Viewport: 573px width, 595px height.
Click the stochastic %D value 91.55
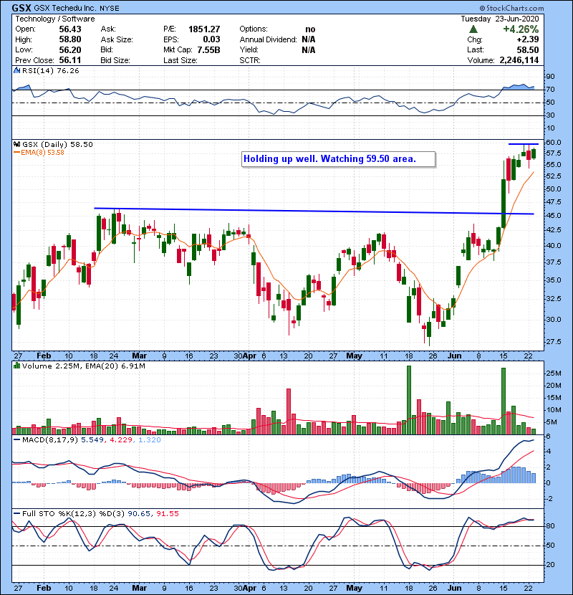(167, 513)
